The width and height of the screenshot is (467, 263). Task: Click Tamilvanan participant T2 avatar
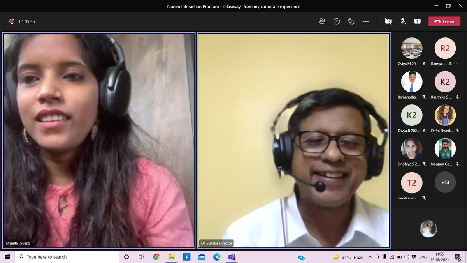pyautogui.click(x=412, y=182)
